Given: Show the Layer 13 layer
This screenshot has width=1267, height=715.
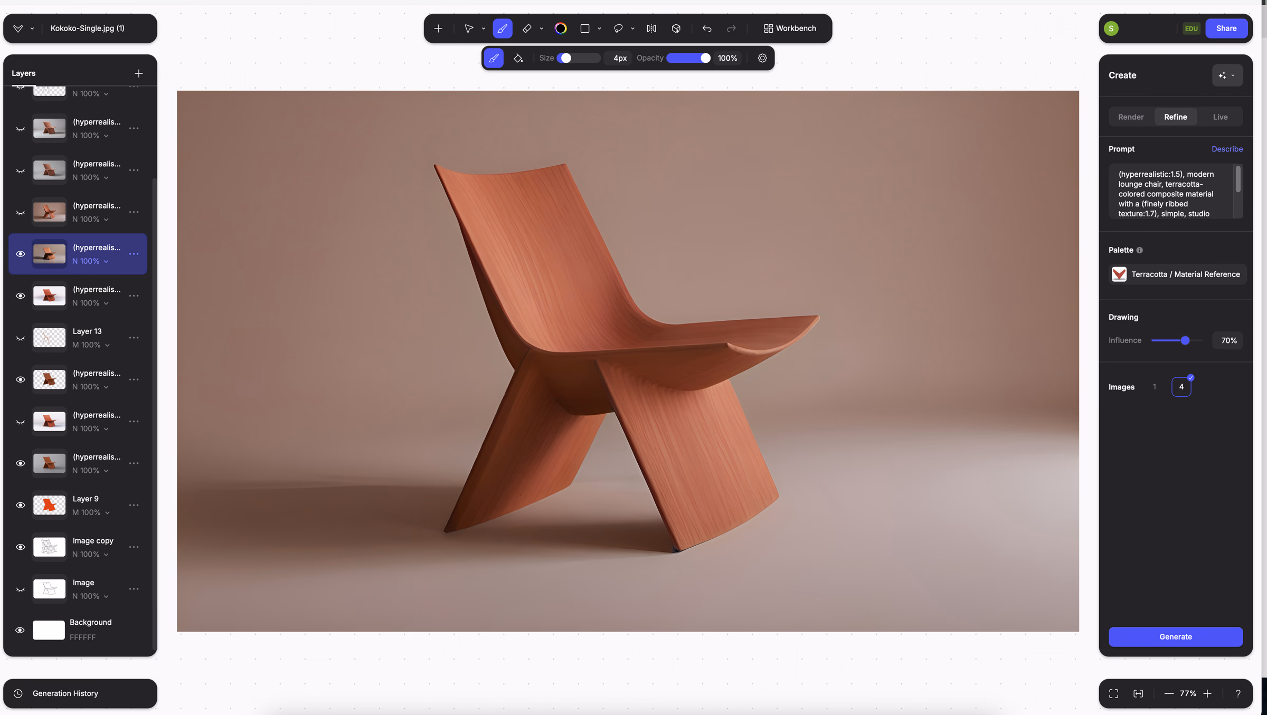Looking at the screenshot, I should [20, 338].
